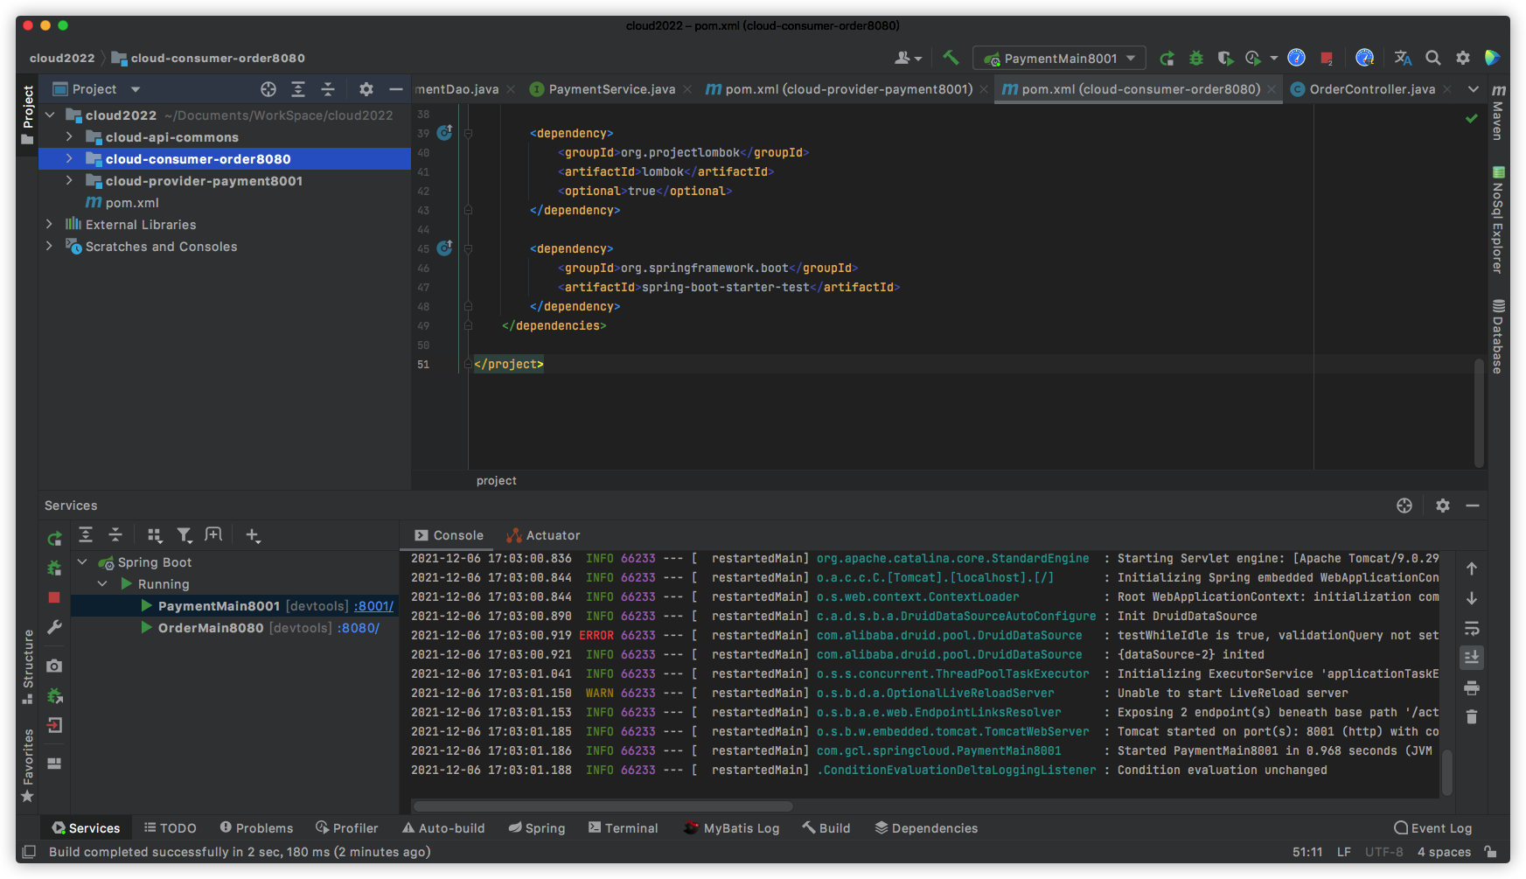Open run configuration PaymentMain8001 dropdown
Screen dimensions: 1526x879
(1059, 59)
